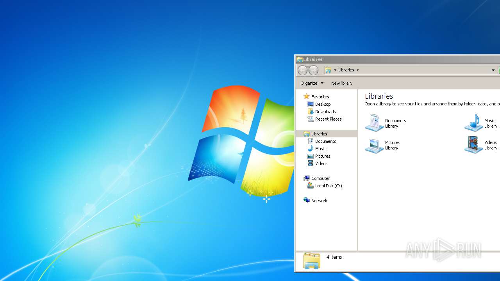Image resolution: width=500 pixels, height=281 pixels.
Task: Open the Documents library large icon
Action: [x=374, y=123]
